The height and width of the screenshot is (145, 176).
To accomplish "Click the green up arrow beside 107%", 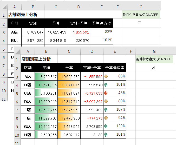I will click(x=106, y=110).
